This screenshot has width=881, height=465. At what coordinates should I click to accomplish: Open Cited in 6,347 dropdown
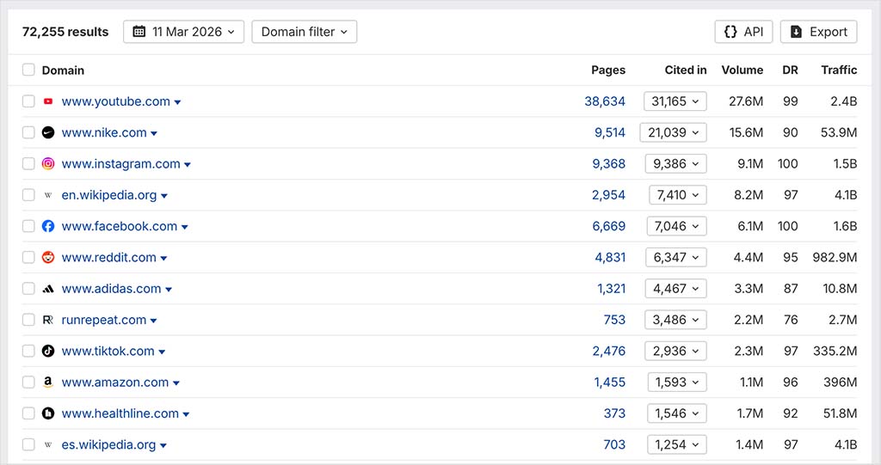[x=676, y=257]
